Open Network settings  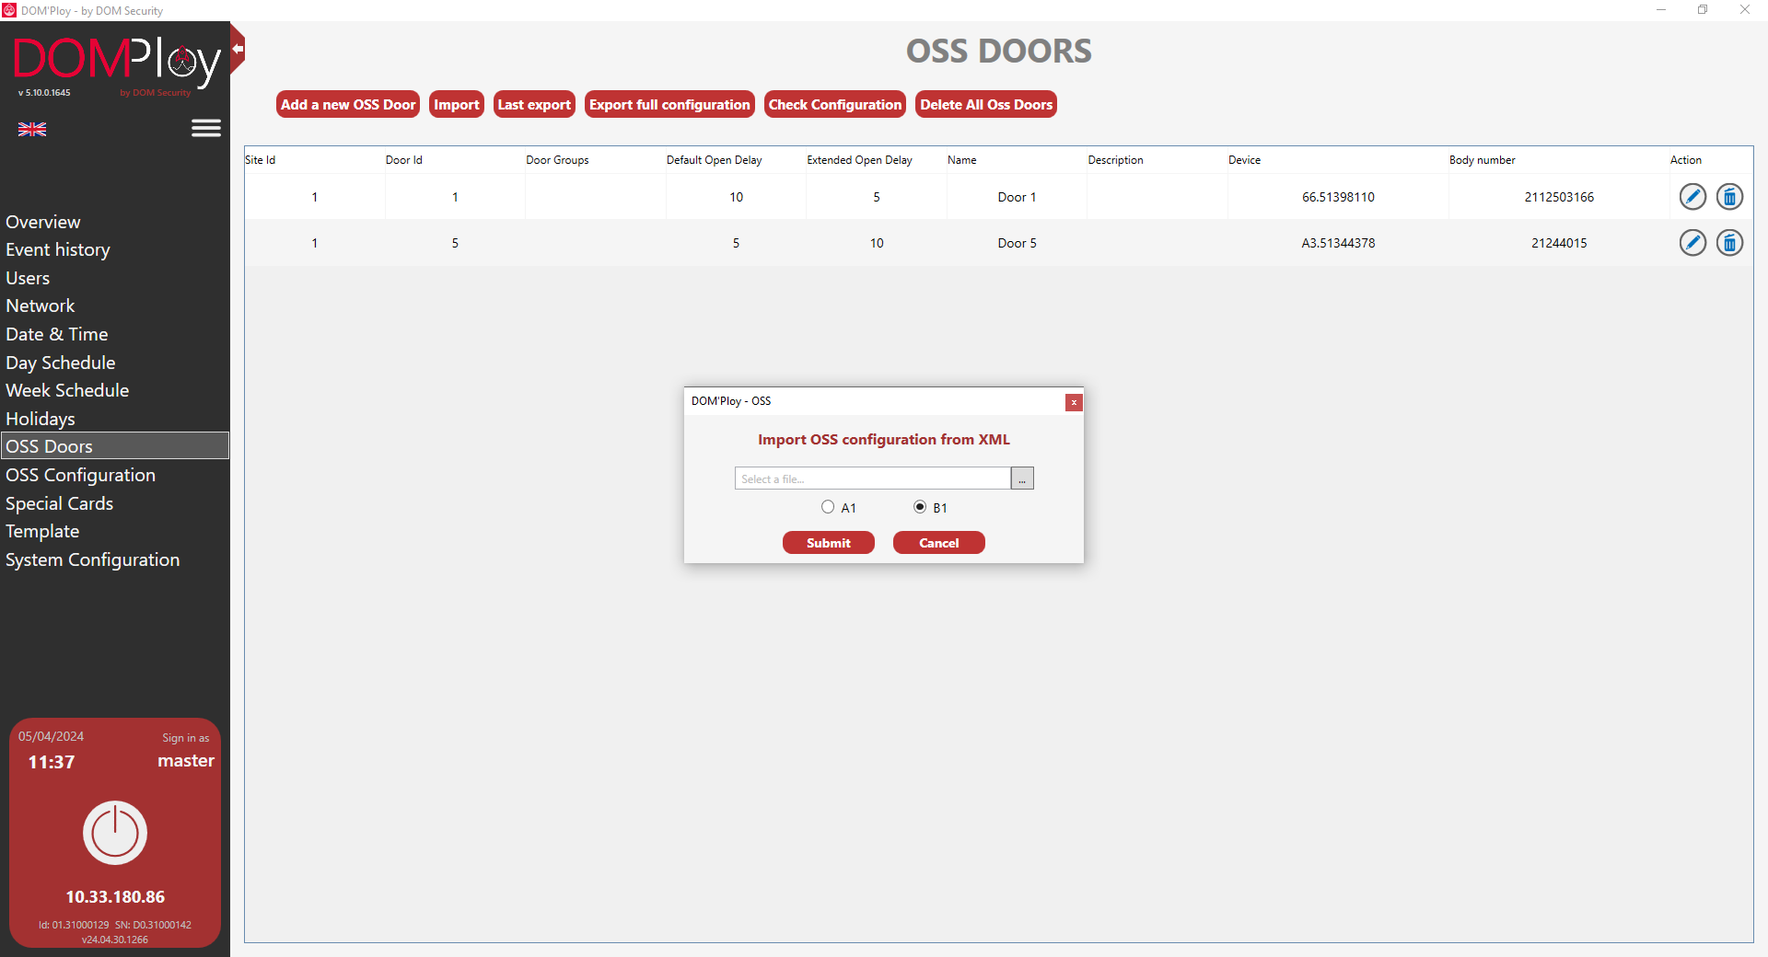[41, 306]
